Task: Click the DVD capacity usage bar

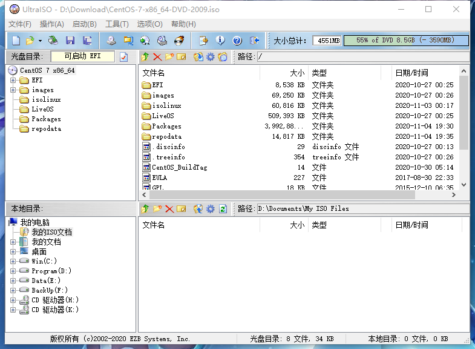Action: click(405, 41)
